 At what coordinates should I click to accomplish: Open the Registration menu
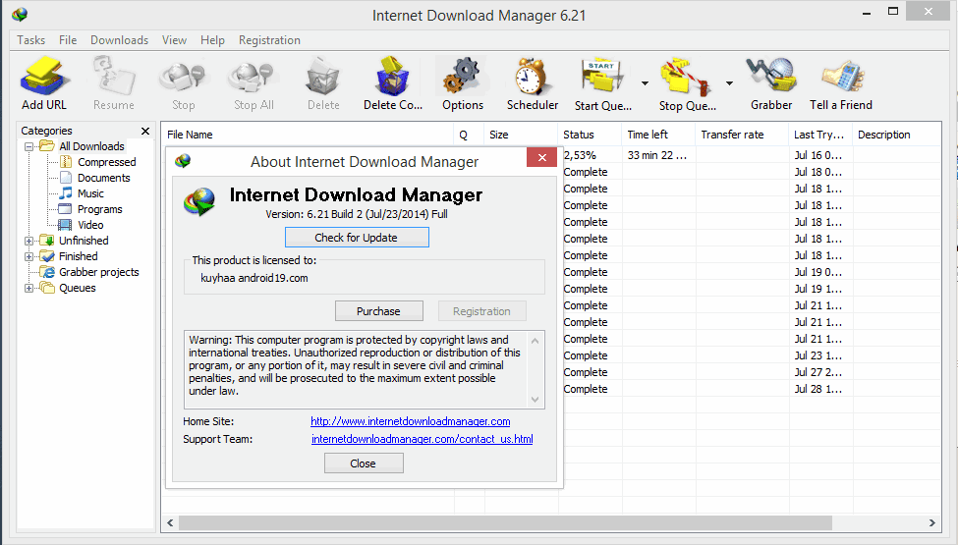coord(269,40)
